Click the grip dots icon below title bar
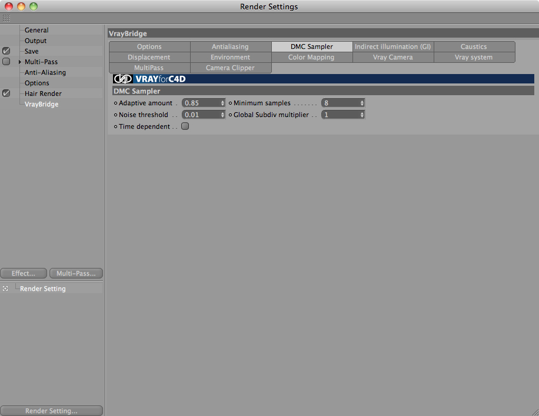Image resolution: width=539 pixels, height=416 pixels. click(x=6, y=18)
